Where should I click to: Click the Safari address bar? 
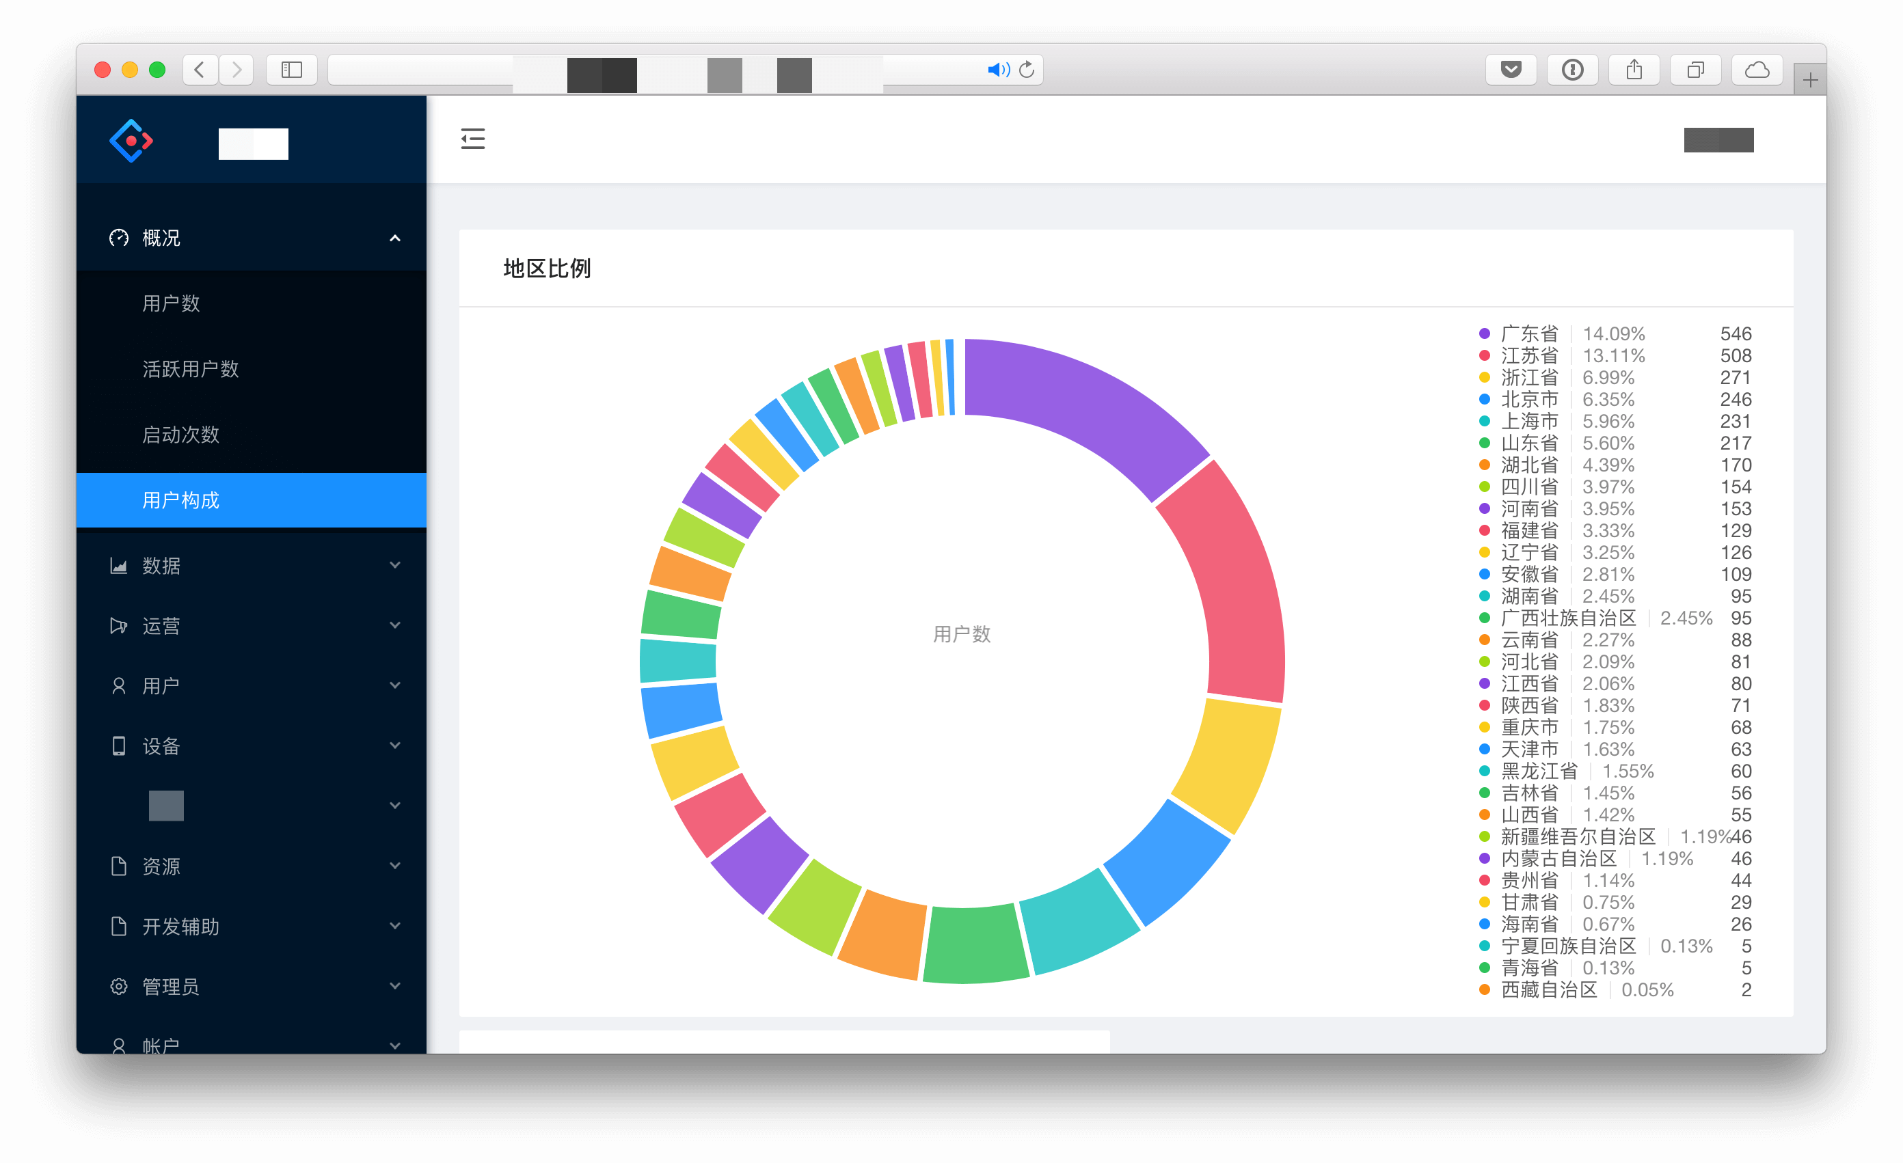pos(686,70)
